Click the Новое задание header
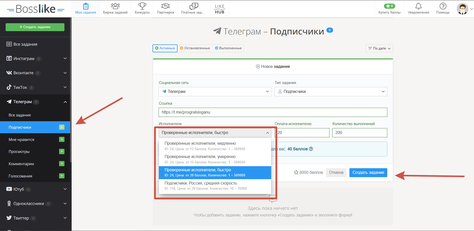Viewport: 474px width, 231px height. [x=273, y=66]
